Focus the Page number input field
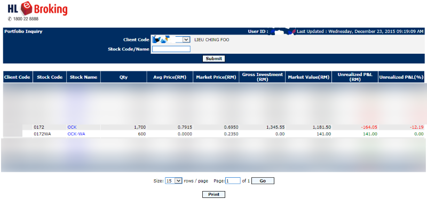 (x=233, y=181)
